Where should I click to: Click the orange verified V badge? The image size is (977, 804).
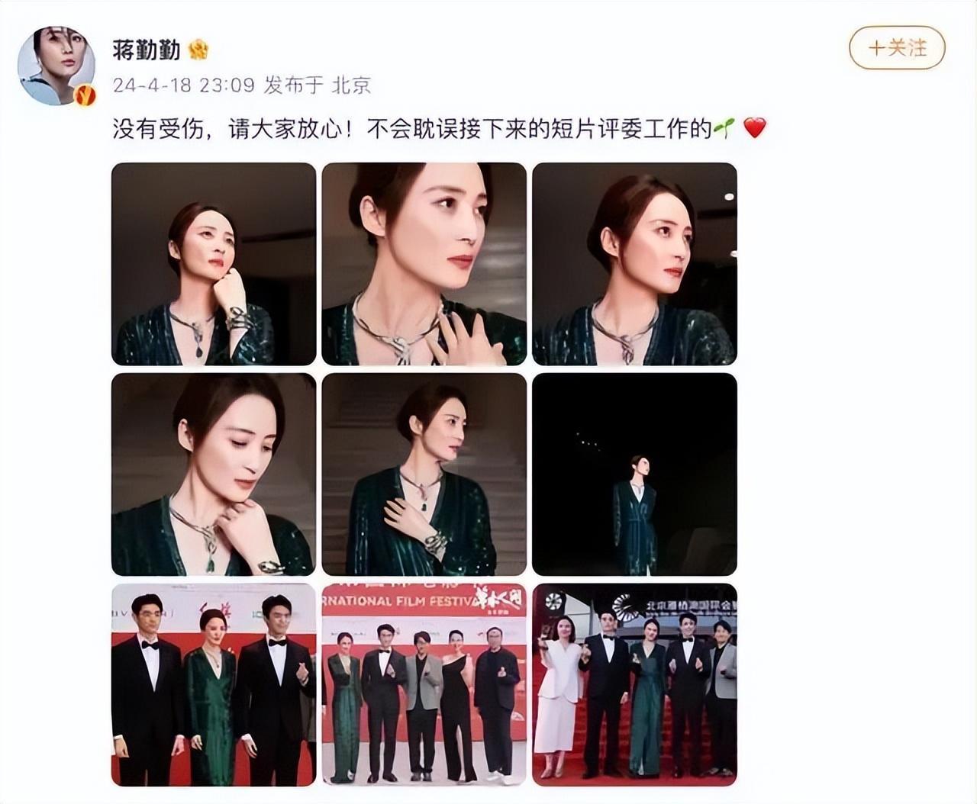(85, 95)
